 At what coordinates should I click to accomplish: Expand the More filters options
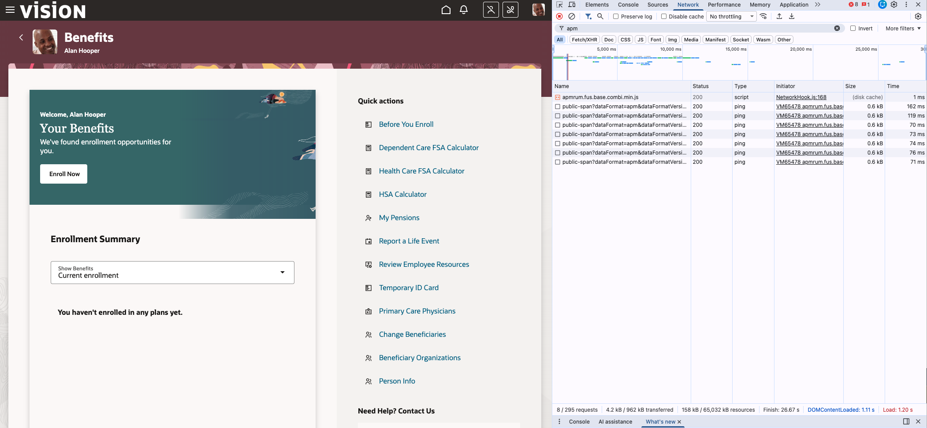coord(901,28)
